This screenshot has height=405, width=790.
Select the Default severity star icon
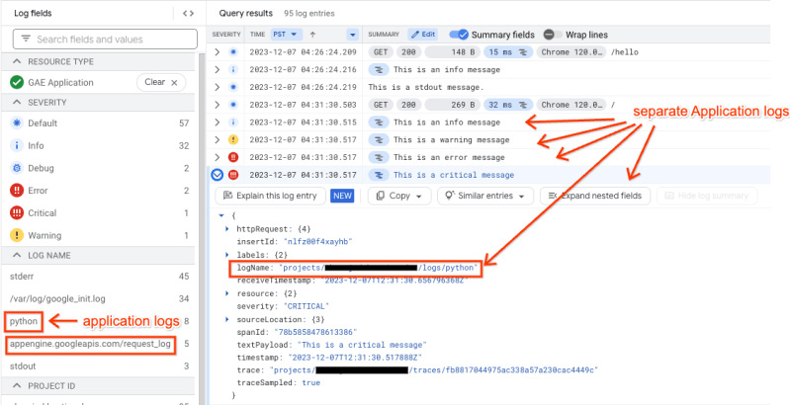(17, 123)
